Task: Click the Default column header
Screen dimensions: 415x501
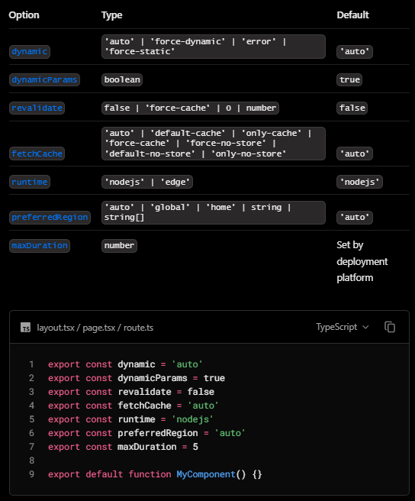Action: click(x=352, y=15)
